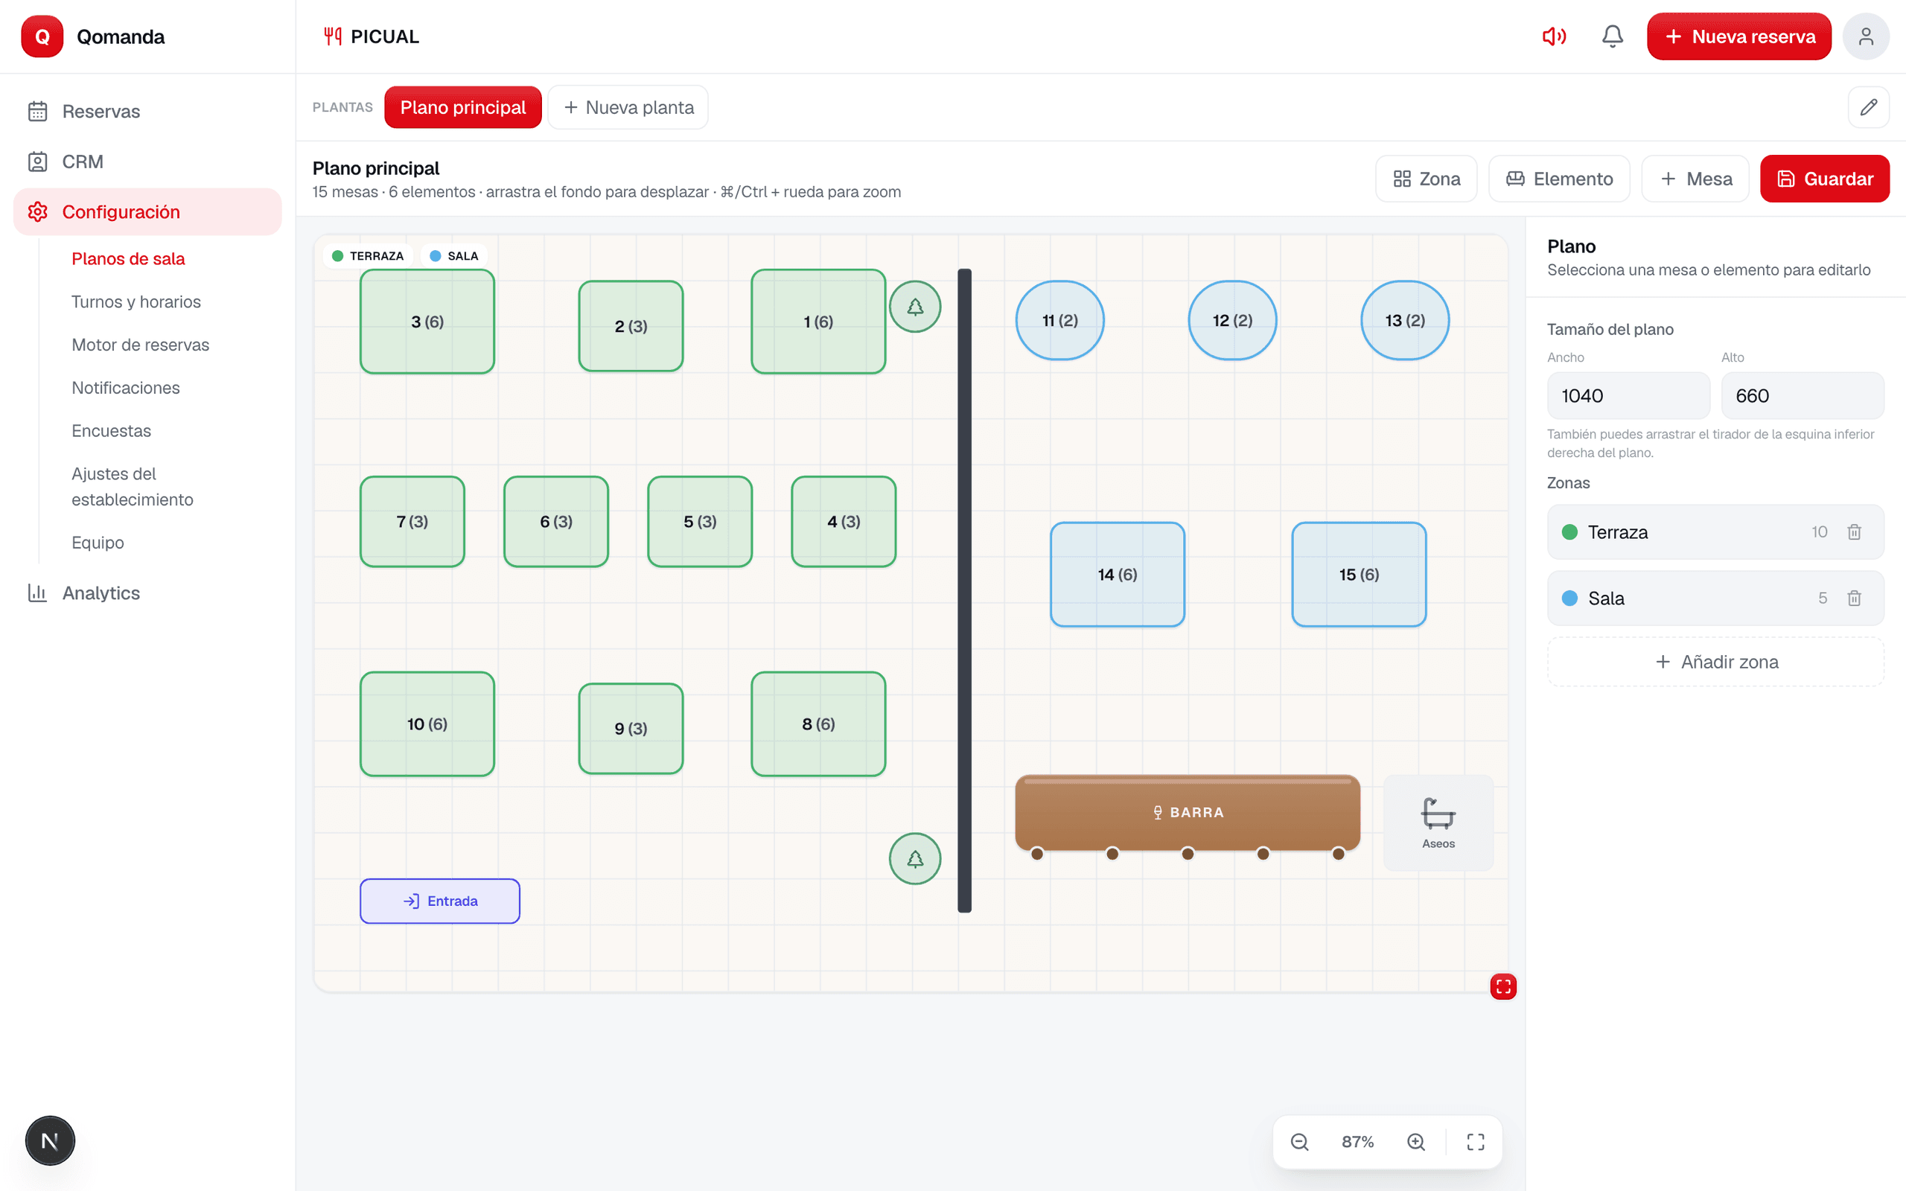This screenshot has height=1191, width=1906.
Task: Select the Aseos restroom element
Action: pos(1438,823)
